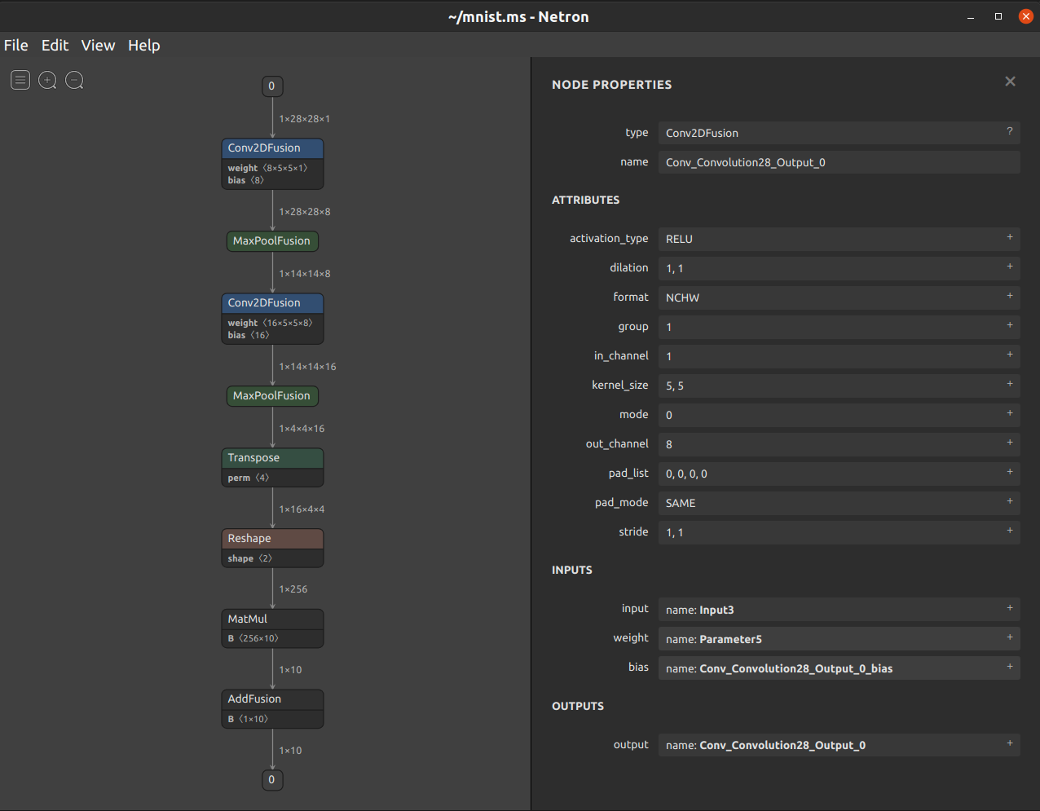Select the Reshape node
This screenshot has width=1040, height=811.
(x=272, y=539)
